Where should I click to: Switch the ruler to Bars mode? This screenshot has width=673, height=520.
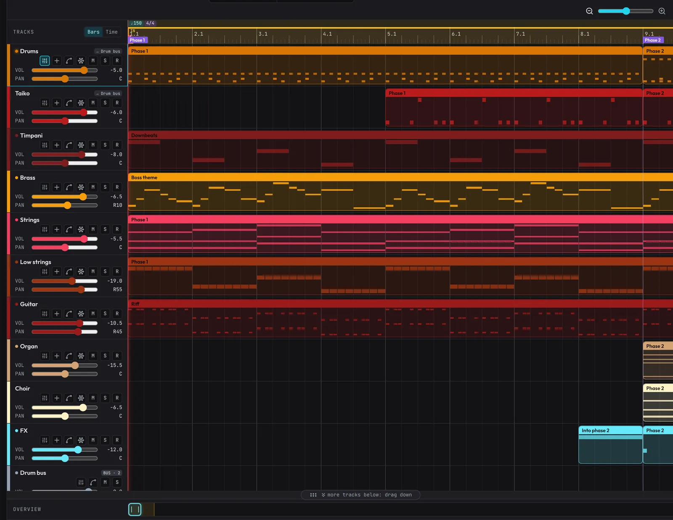coord(93,32)
